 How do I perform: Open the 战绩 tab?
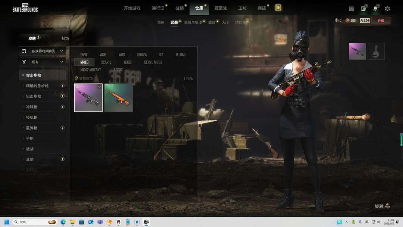179,8
